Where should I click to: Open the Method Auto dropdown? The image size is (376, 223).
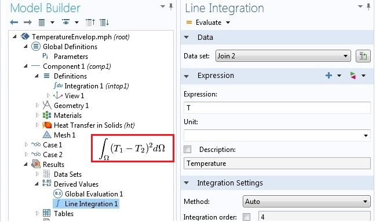306,202
